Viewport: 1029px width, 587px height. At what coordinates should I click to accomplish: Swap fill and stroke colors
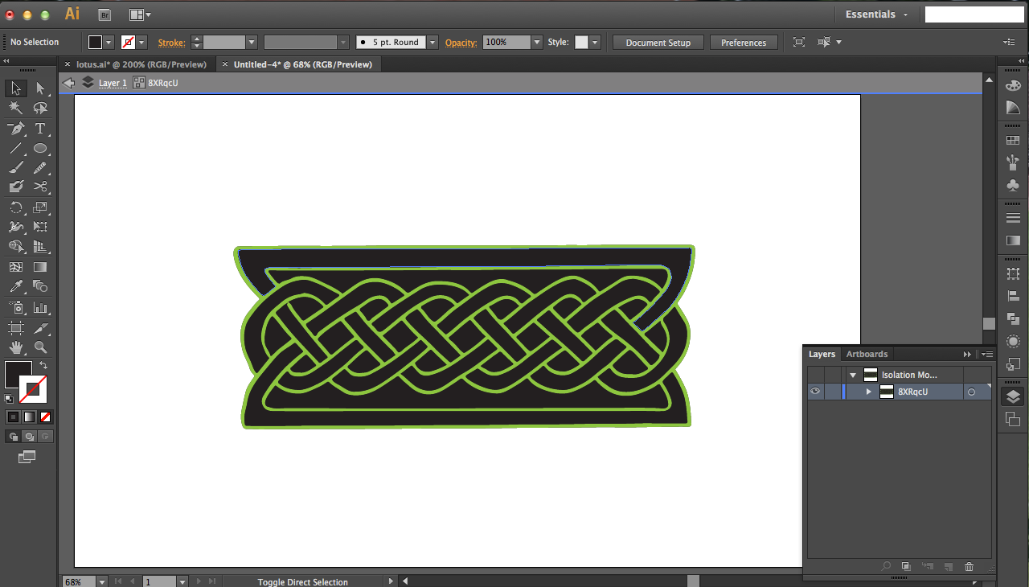[43, 365]
